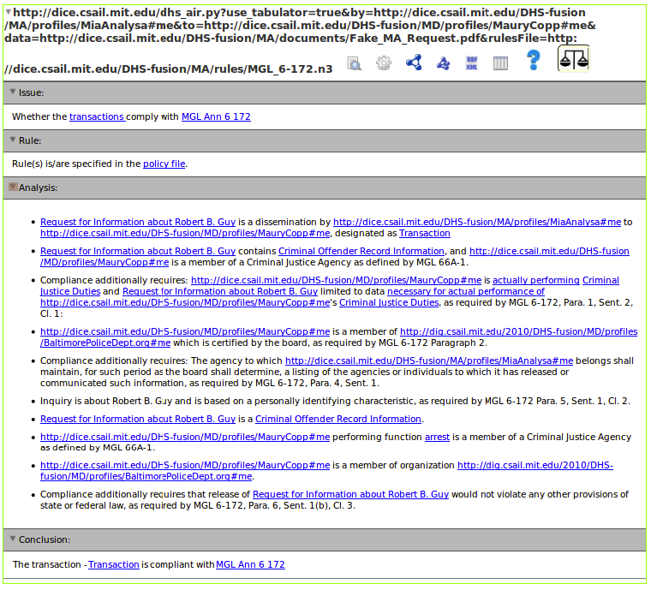Image resolution: width=651 pixels, height=590 pixels.
Task: Click 'Transaction' link after 'designated as'
Action: pyautogui.click(x=425, y=234)
